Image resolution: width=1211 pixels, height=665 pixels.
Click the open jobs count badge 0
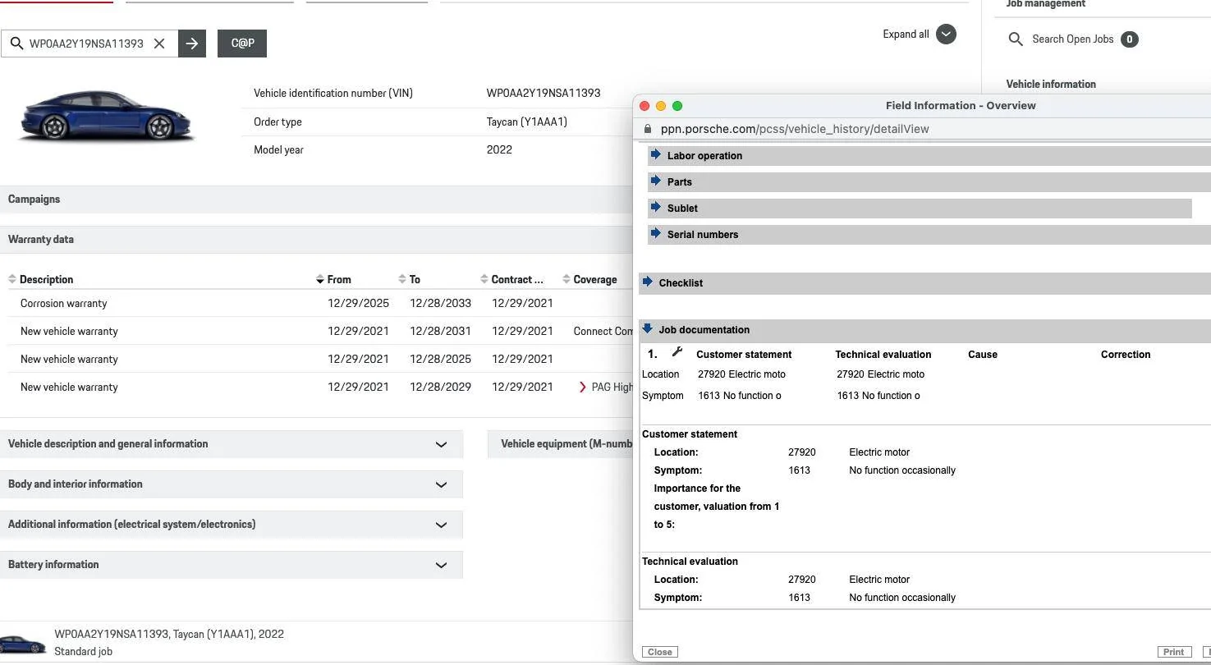[1130, 39]
